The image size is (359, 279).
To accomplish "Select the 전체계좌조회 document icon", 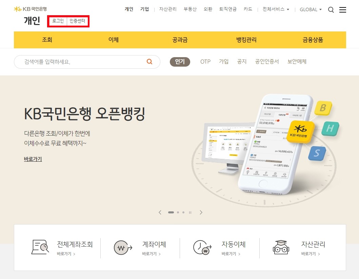I will (x=40, y=247).
